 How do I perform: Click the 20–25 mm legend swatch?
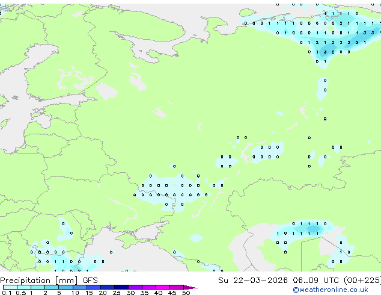click(x=108, y=287)
